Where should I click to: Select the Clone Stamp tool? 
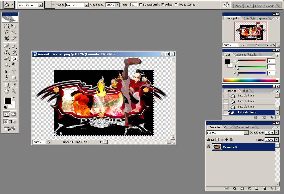(x=7, y=52)
